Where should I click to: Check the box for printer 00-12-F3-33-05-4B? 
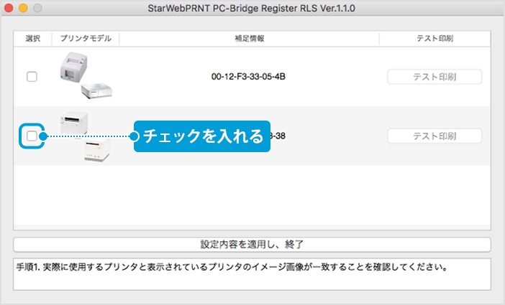pos(32,77)
